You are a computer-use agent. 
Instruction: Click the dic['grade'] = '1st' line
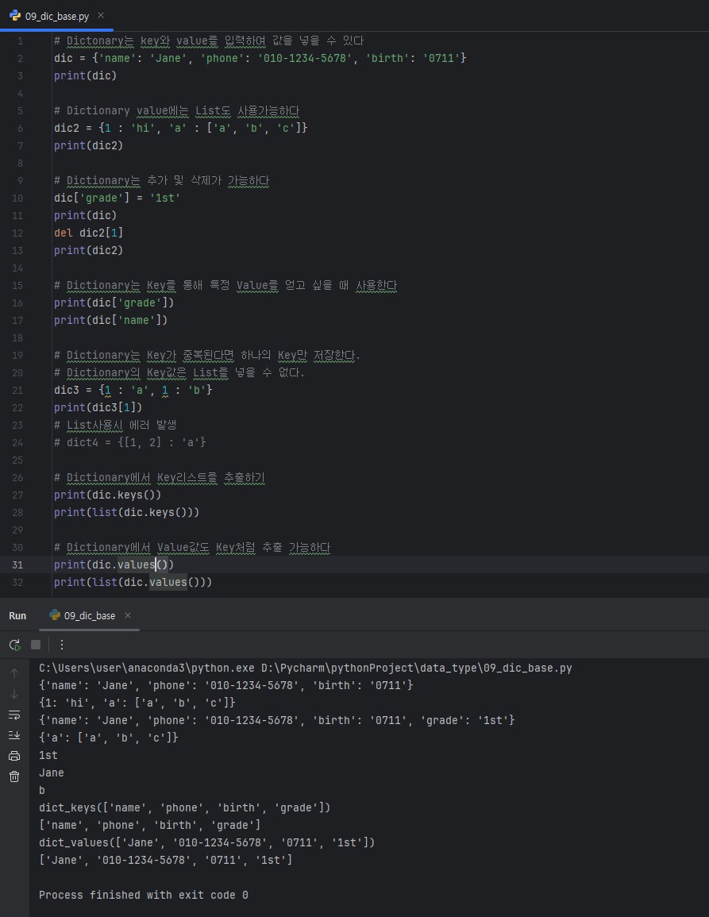click(x=117, y=198)
